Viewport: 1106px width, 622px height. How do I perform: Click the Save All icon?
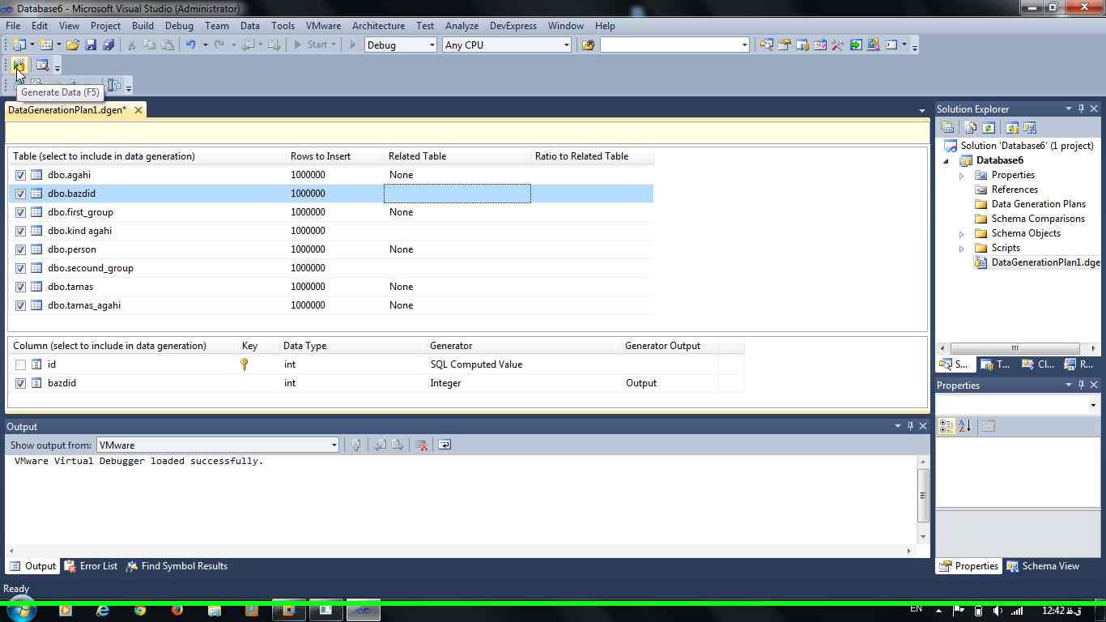108,45
